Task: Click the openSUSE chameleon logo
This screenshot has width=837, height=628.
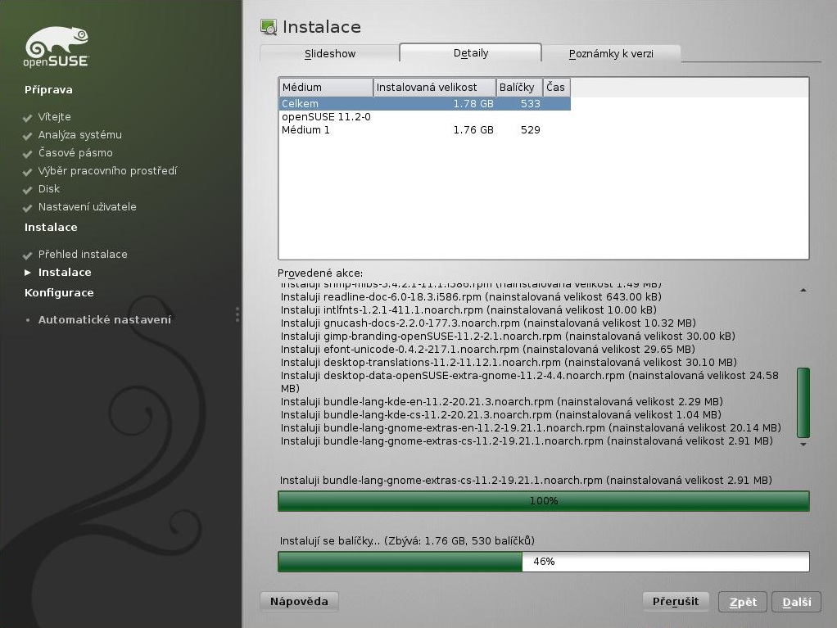Action: point(57,47)
